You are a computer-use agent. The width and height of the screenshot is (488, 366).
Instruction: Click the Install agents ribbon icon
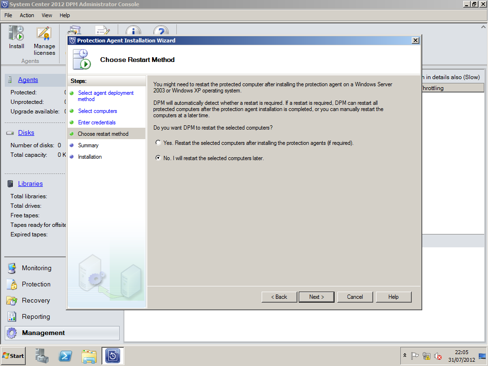[x=16, y=33]
